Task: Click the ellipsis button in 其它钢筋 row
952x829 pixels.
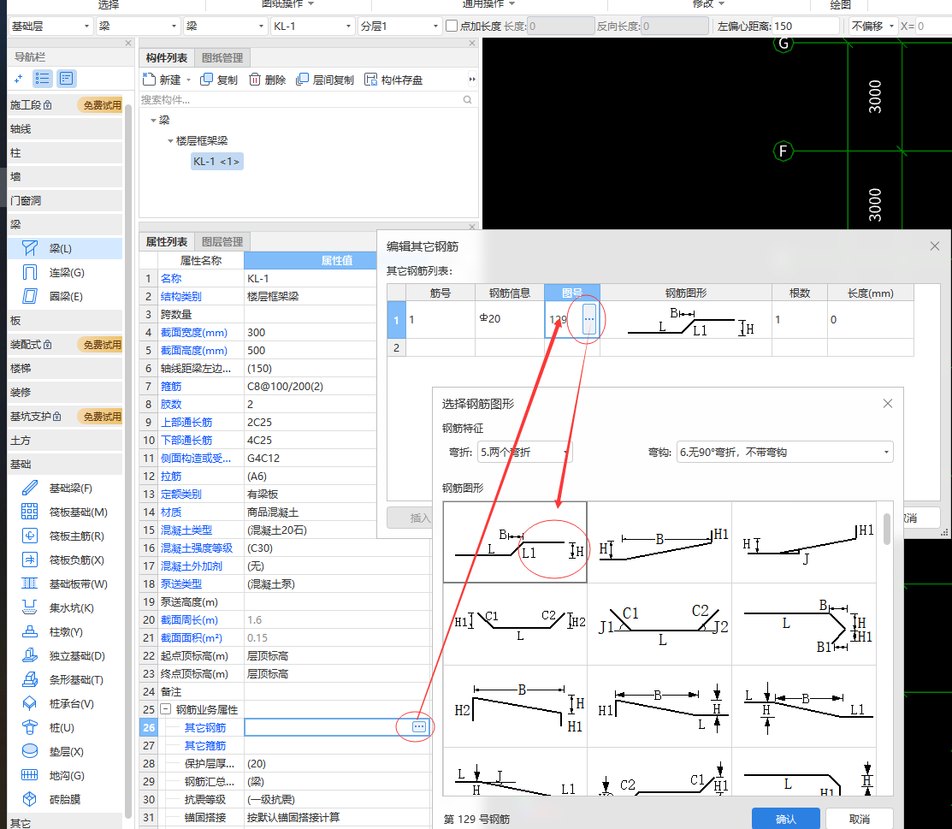Action: [x=419, y=727]
